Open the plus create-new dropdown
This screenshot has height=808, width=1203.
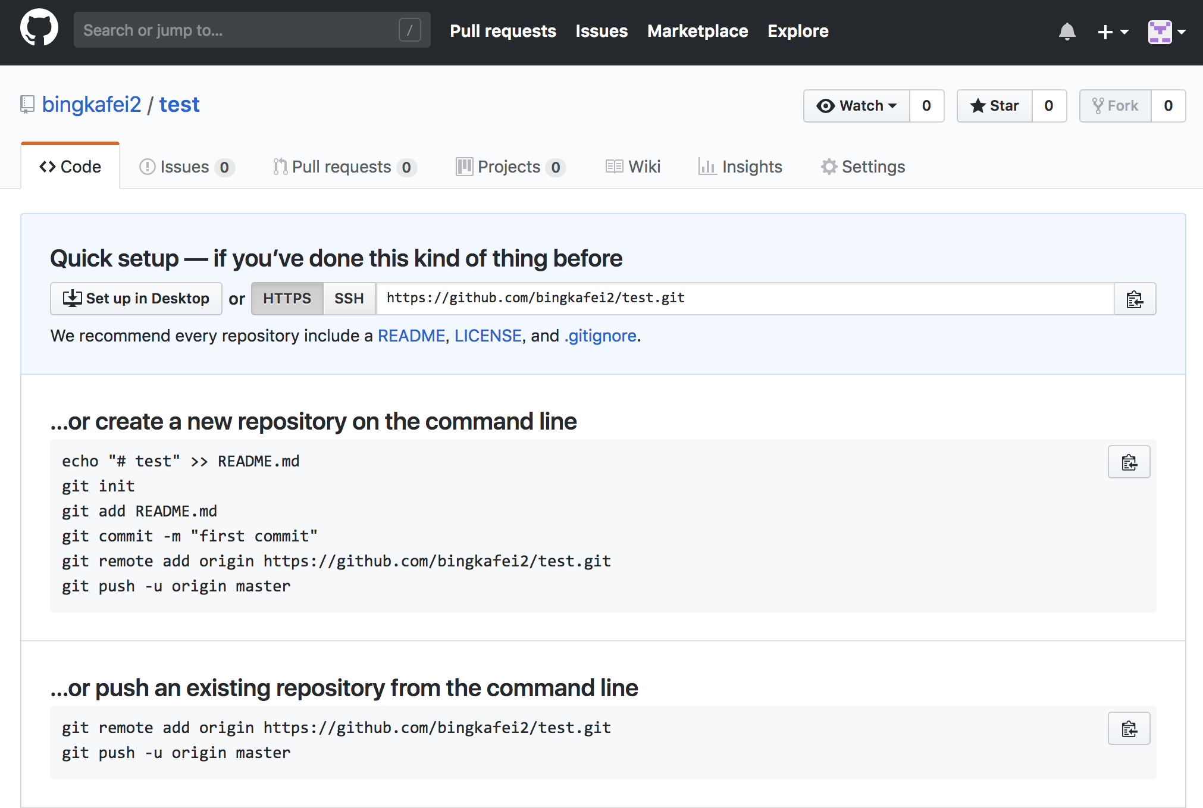click(1112, 32)
